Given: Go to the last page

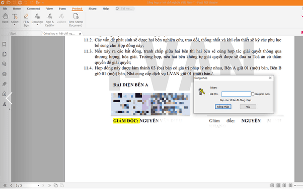Looking at the screenshot, I should point(49,185).
